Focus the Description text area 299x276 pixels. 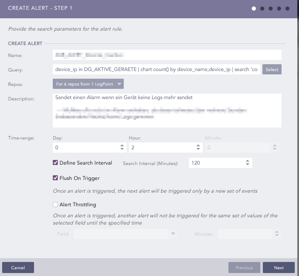167,110
